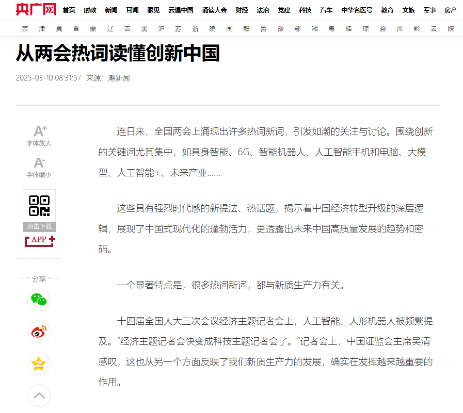Collapse panel with the up chevron
The height and width of the screenshot is (413, 463).
click(39, 396)
